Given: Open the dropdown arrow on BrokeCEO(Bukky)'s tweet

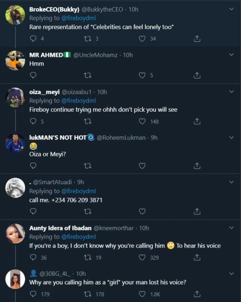Looking at the screenshot, I should click(231, 9).
